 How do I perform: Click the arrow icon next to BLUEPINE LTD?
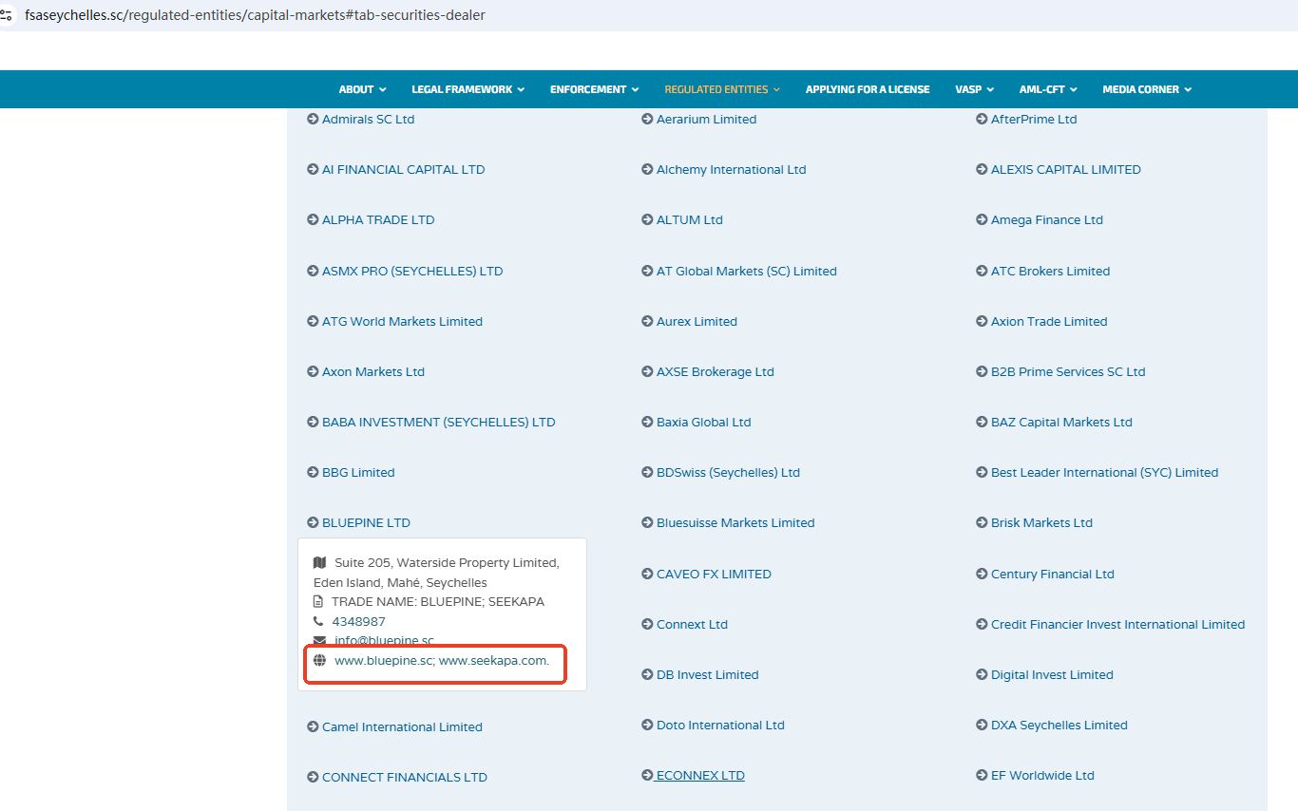click(x=313, y=522)
